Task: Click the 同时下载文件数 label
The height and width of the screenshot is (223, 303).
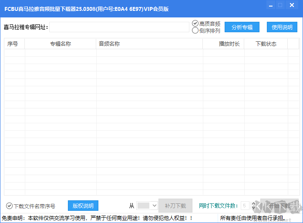Action: [219, 206]
